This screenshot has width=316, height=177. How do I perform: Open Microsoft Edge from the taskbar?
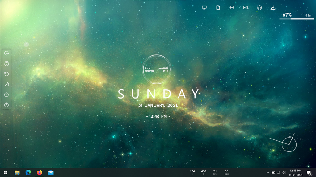click(x=28, y=173)
